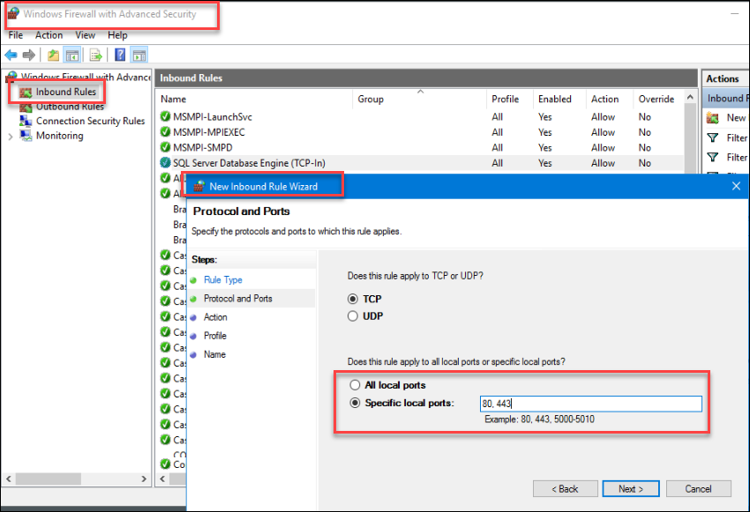Open the Action menu

tap(49, 35)
